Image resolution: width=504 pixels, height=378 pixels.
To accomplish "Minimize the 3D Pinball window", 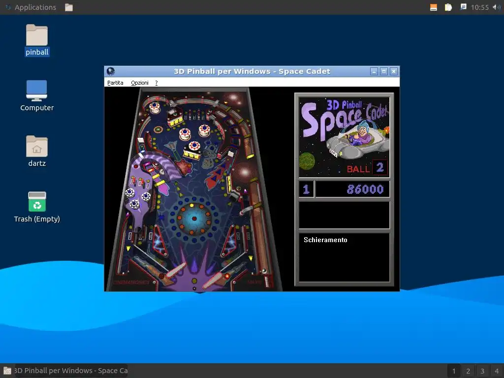I will (x=374, y=71).
